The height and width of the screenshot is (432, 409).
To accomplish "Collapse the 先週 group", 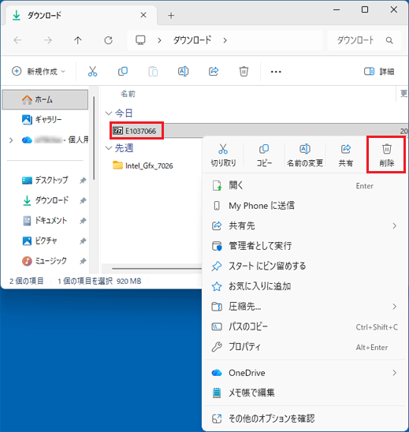I will [x=109, y=148].
